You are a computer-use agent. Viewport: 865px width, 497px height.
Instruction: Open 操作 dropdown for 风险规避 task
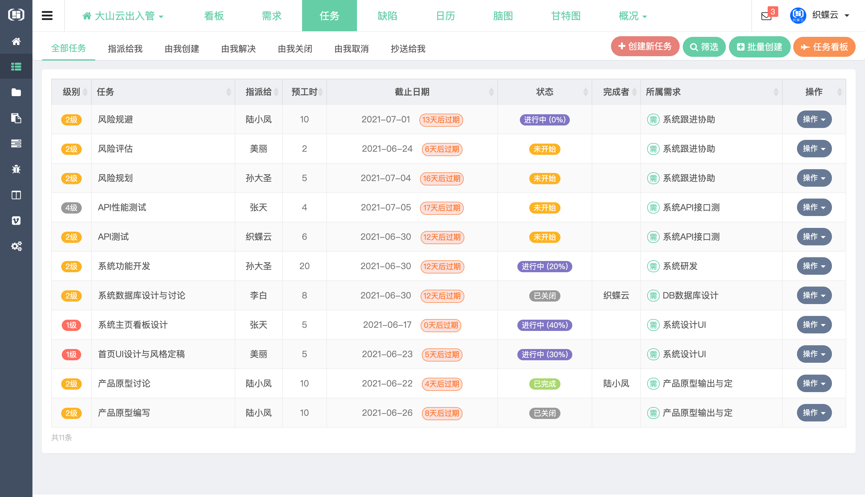(x=814, y=119)
